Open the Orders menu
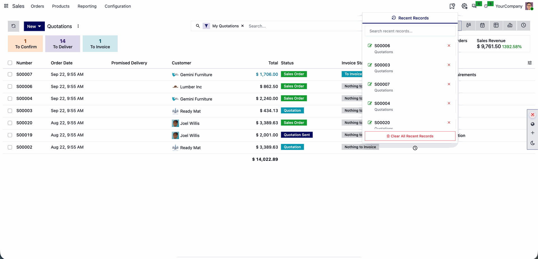Viewport: 538px width, 259px height. (x=37, y=6)
